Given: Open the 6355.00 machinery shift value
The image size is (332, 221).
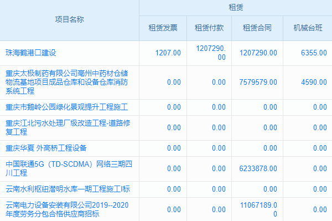Looking at the screenshot, I should (x=314, y=53).
